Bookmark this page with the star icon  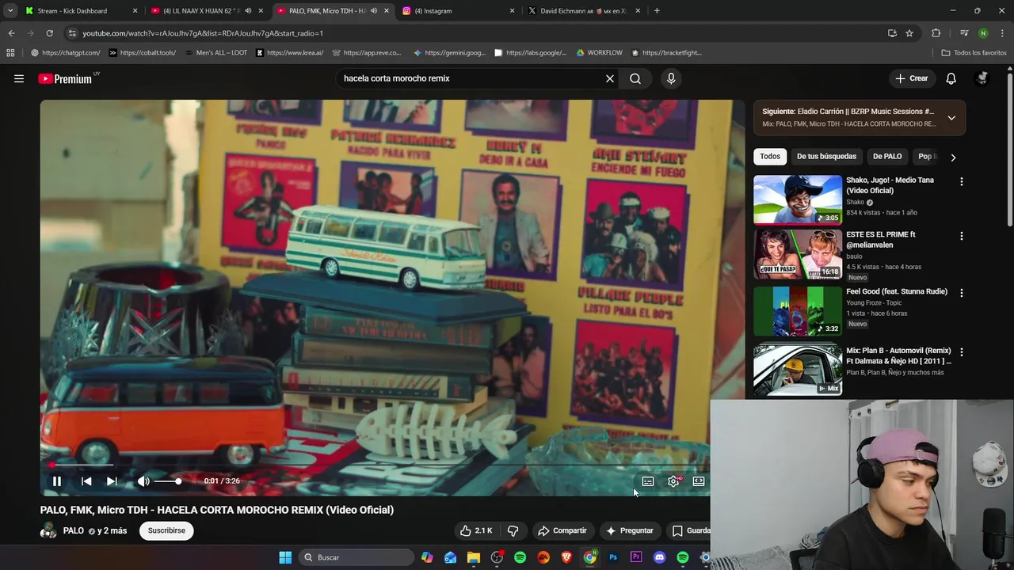tap(909, 33)
